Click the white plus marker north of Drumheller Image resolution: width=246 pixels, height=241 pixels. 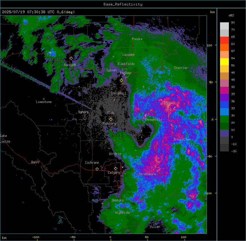[x=175, y=107]
